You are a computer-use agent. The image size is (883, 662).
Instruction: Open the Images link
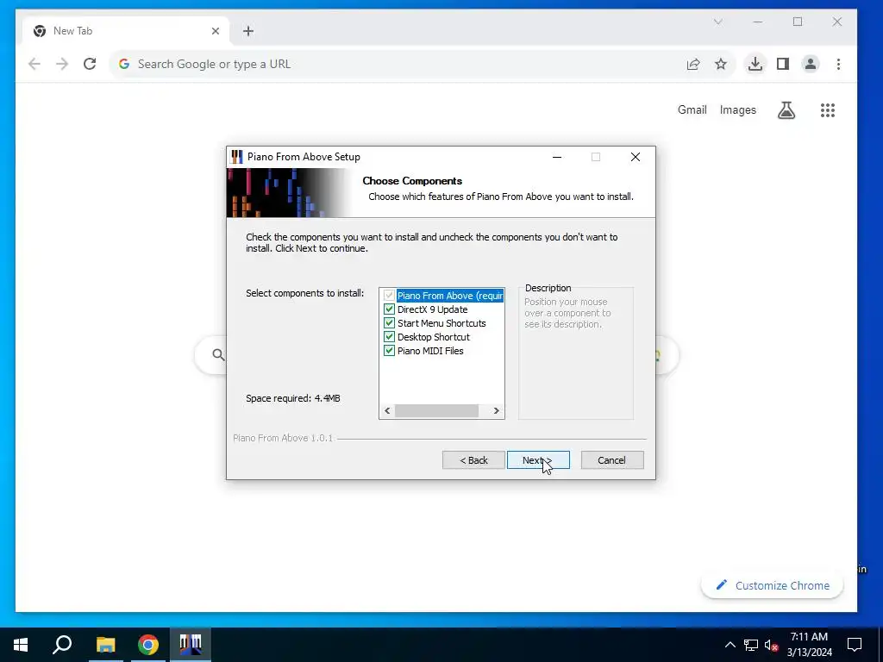tap(738, 109)
